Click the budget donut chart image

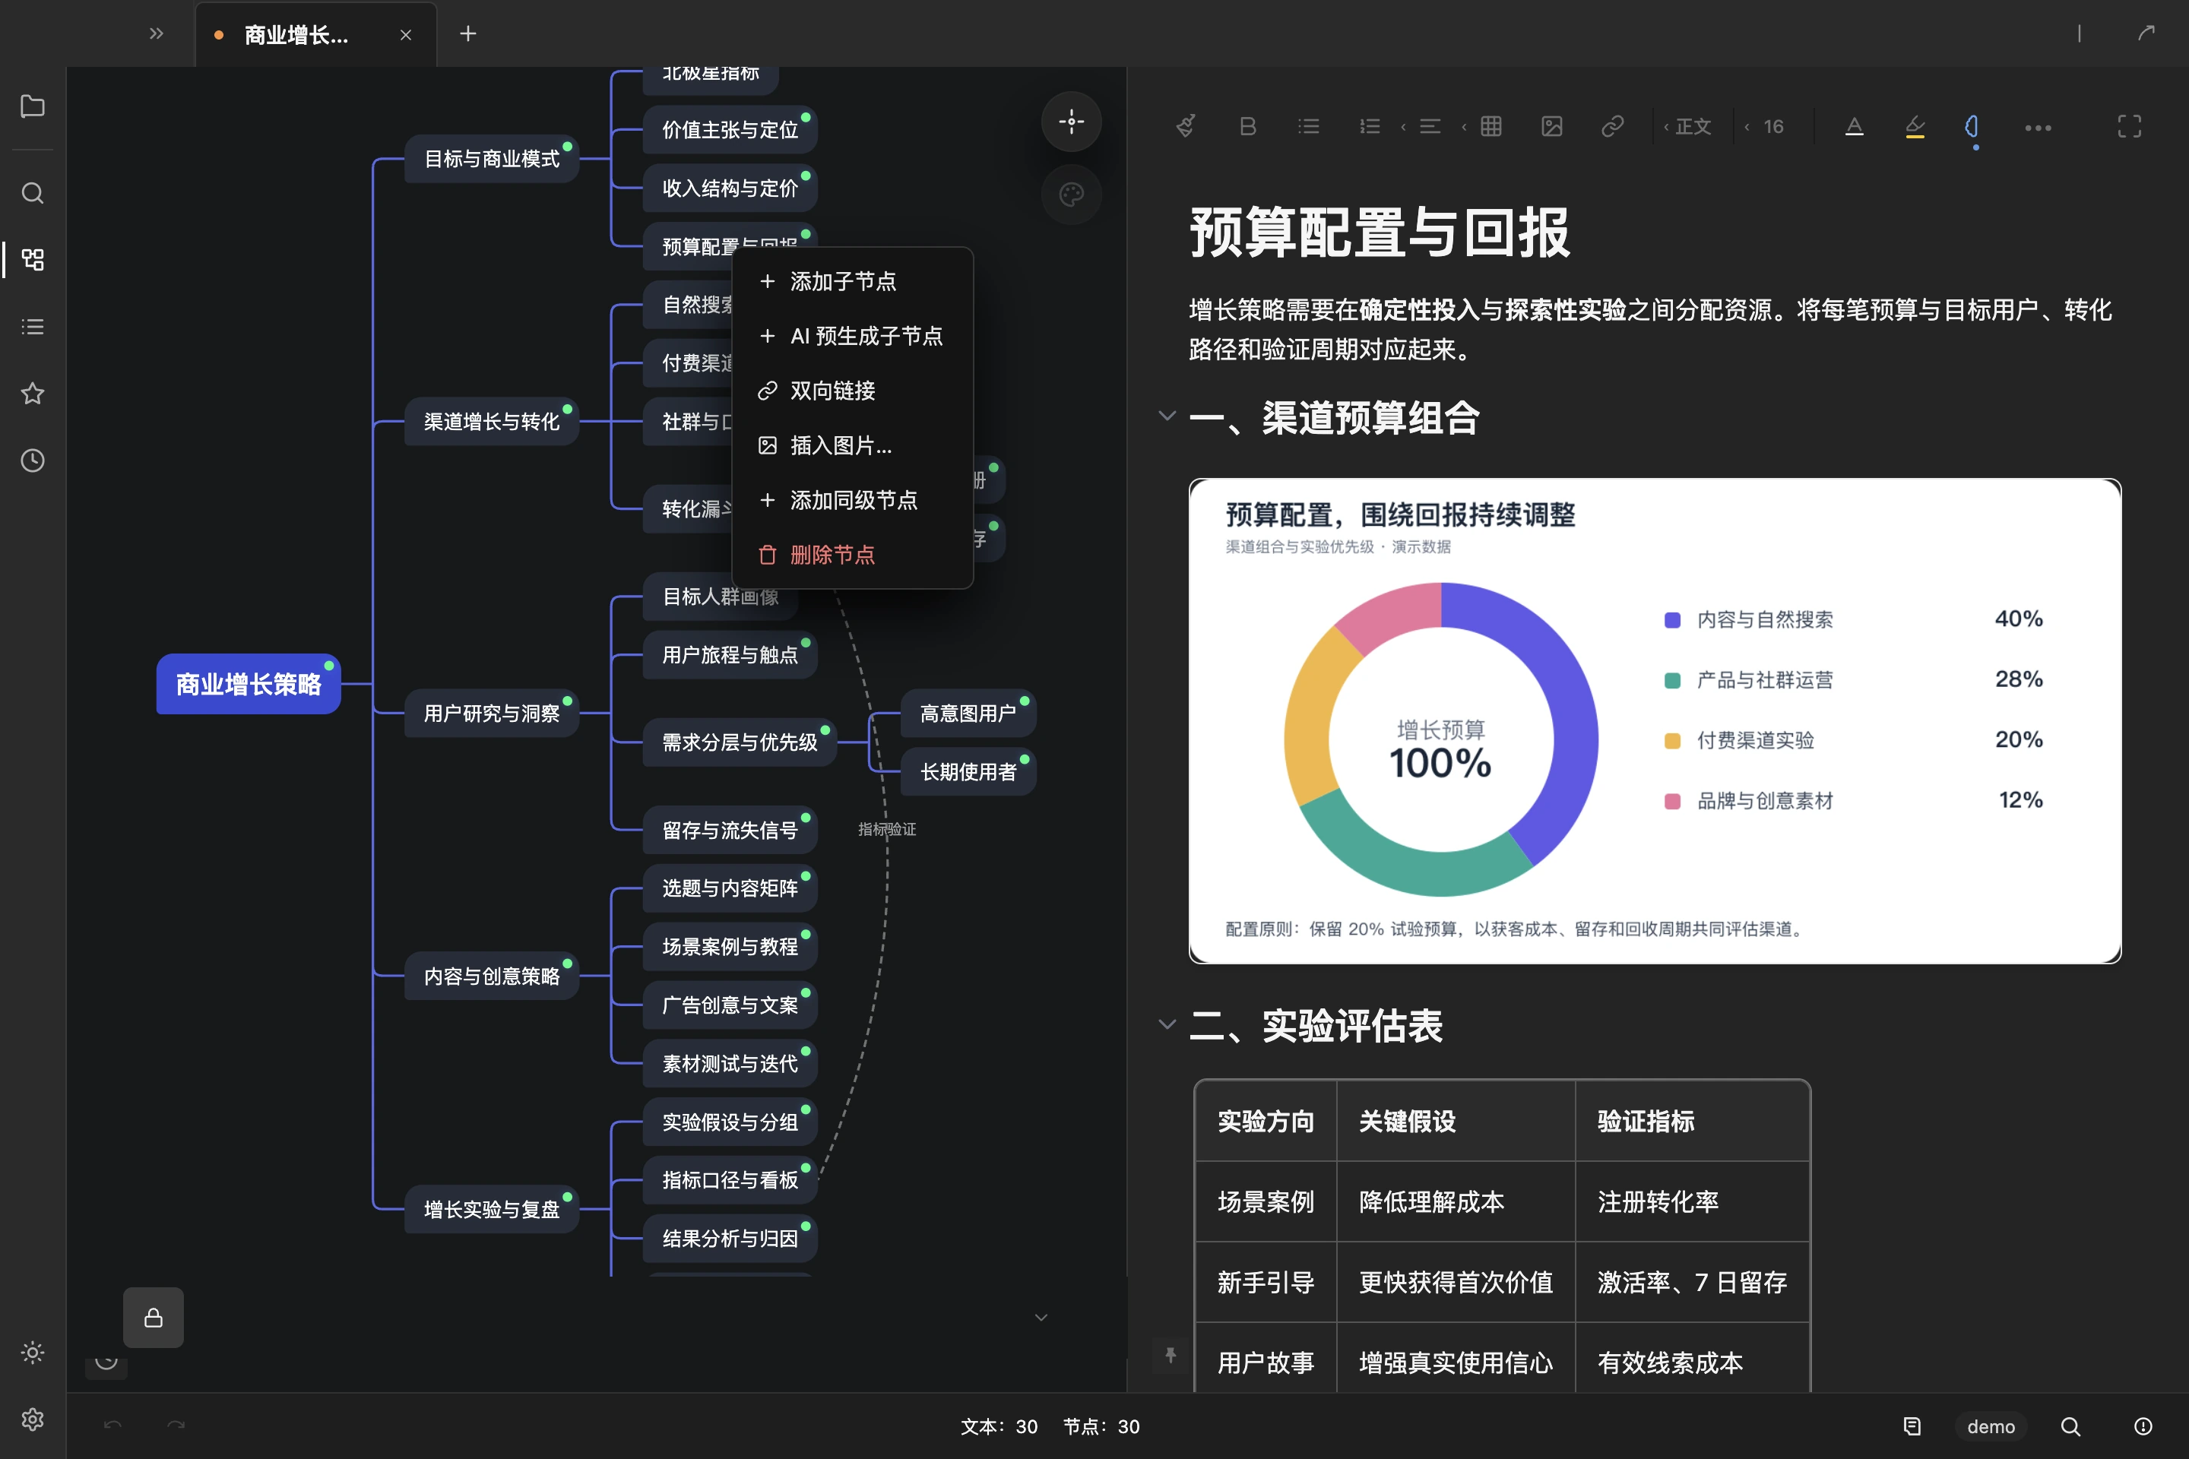pos(1655,721)
